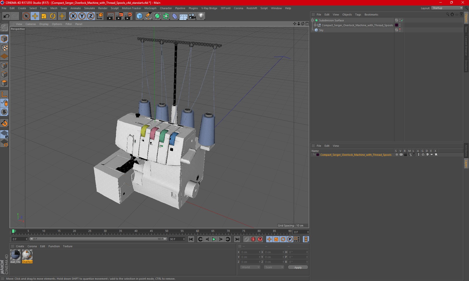
Task: Click the coordinate system icon
Action: (100, 16)
